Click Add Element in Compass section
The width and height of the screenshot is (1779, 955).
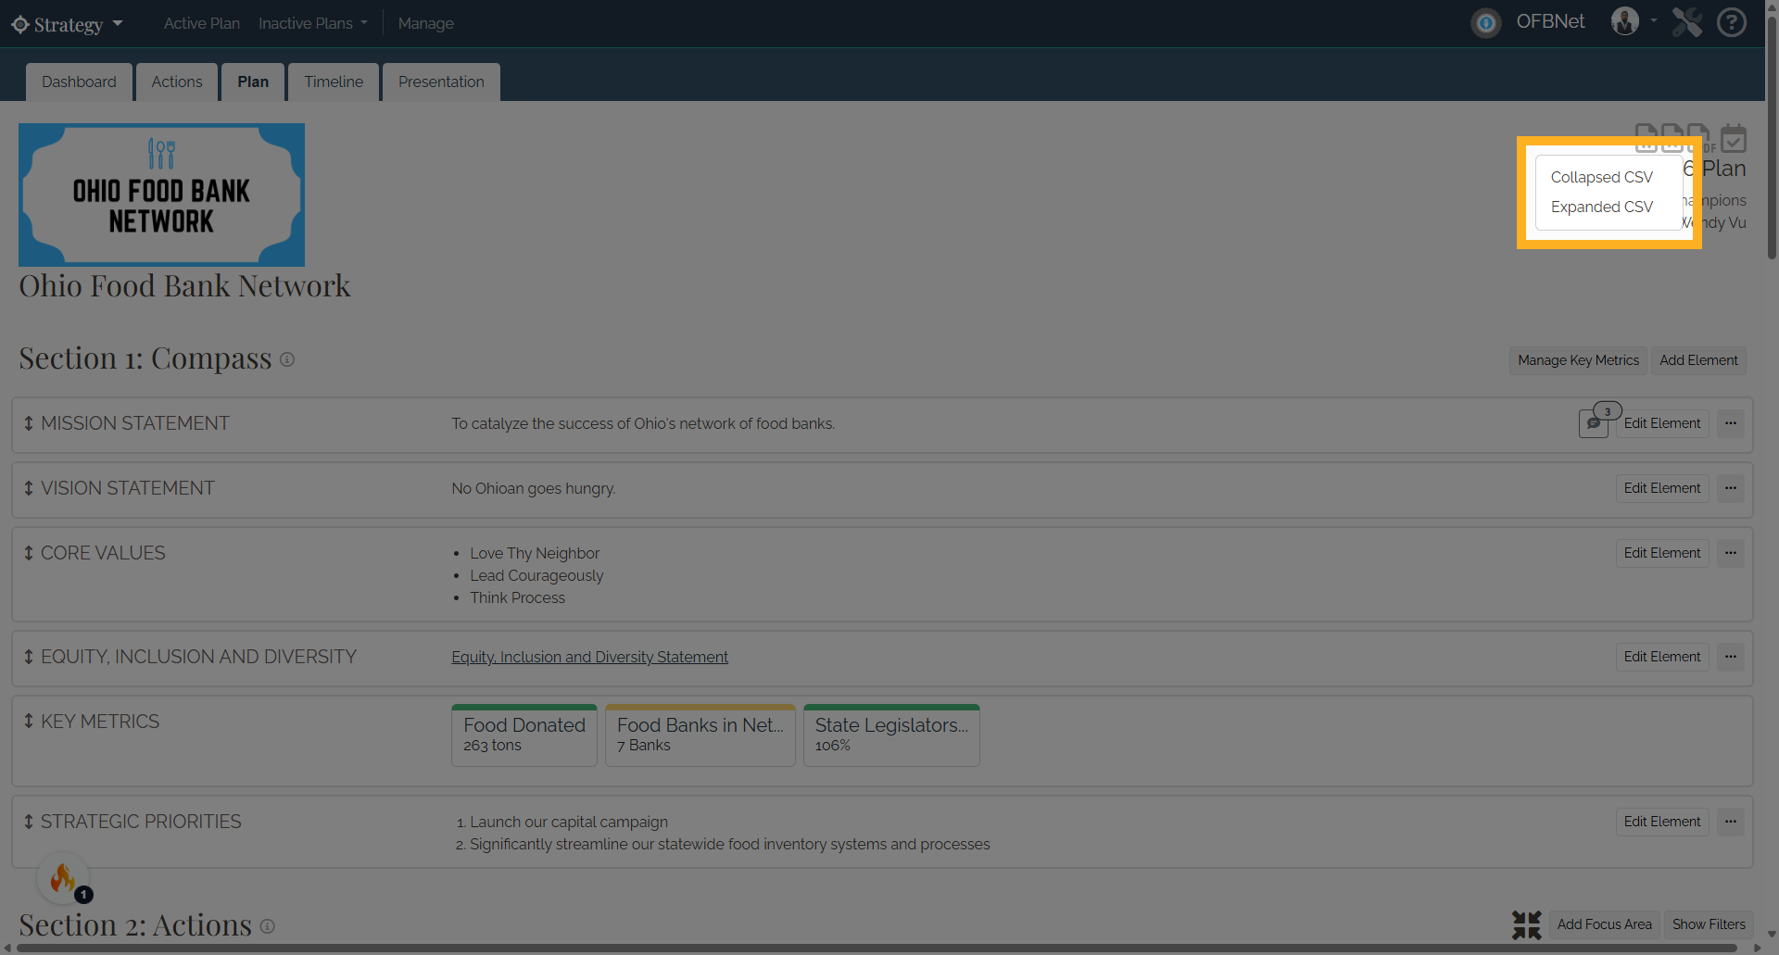click(x=1698, y=360)
